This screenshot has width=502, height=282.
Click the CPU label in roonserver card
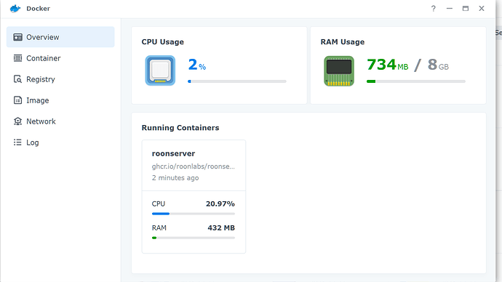pos(159,204)
